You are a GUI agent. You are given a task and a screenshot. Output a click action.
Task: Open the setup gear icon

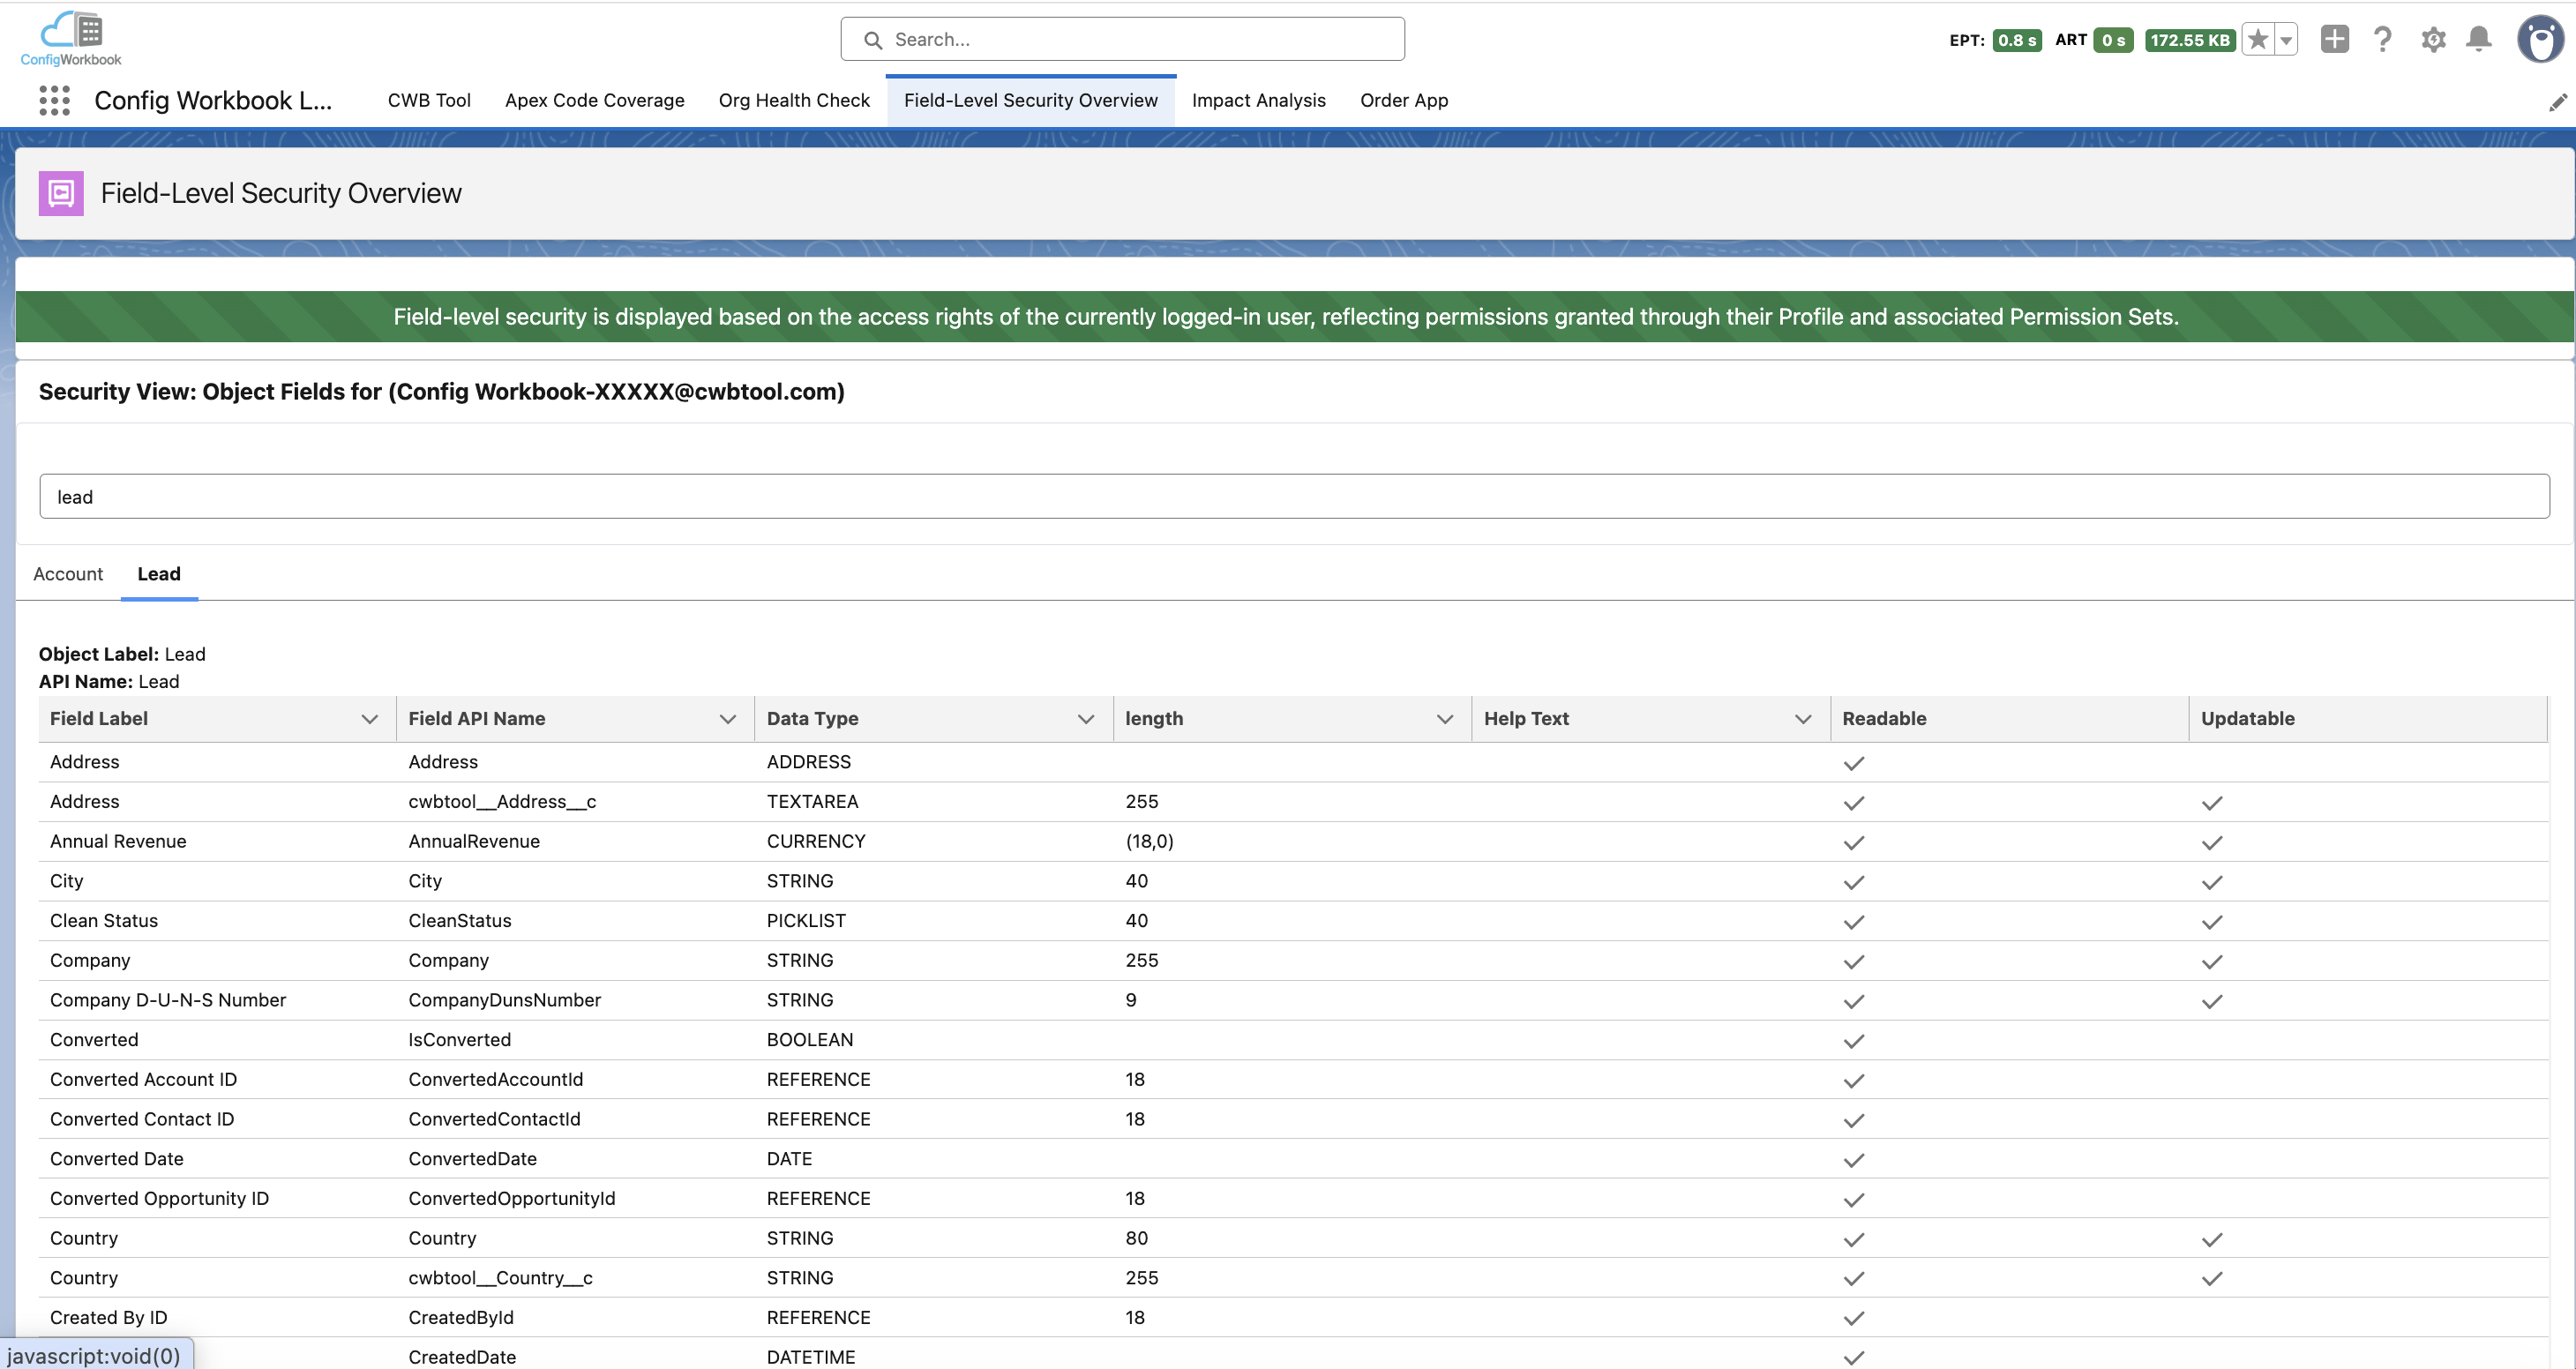(x=2433, y=40)
